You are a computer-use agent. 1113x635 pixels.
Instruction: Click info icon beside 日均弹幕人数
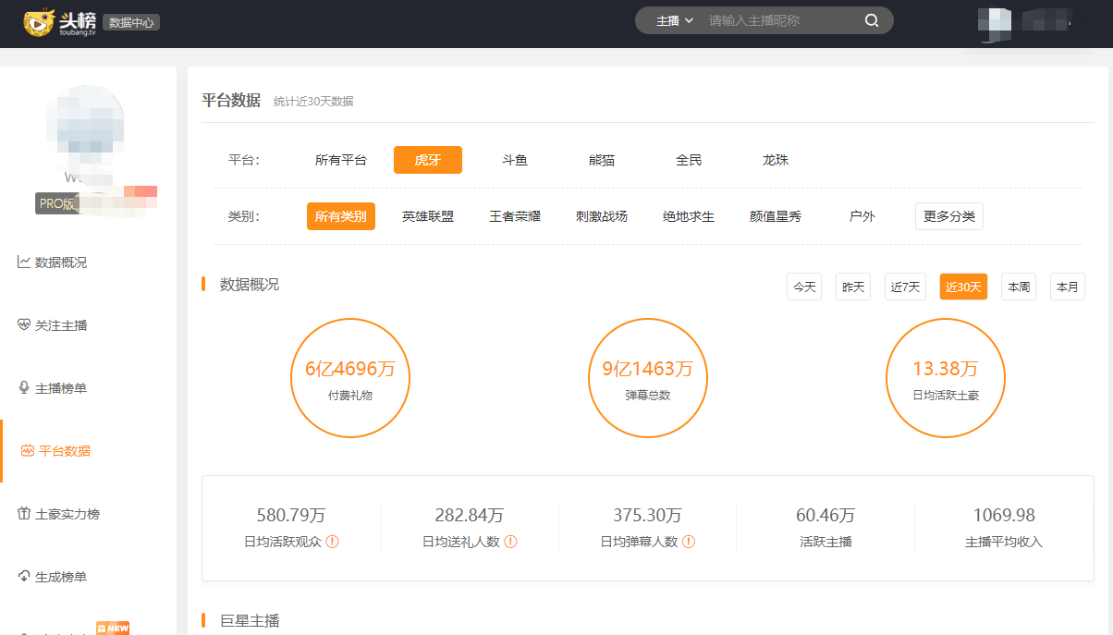click(x=689, y=542)
